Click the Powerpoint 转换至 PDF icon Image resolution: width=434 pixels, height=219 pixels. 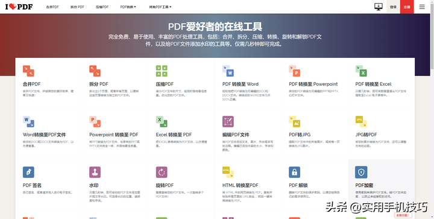[x=95, y=121]
